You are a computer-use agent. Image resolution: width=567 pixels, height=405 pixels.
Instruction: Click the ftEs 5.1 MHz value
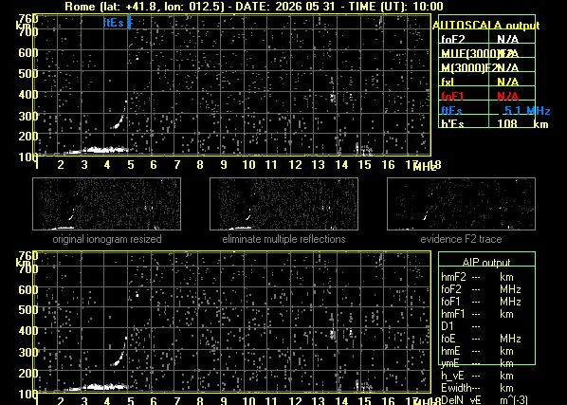[527, 110]
